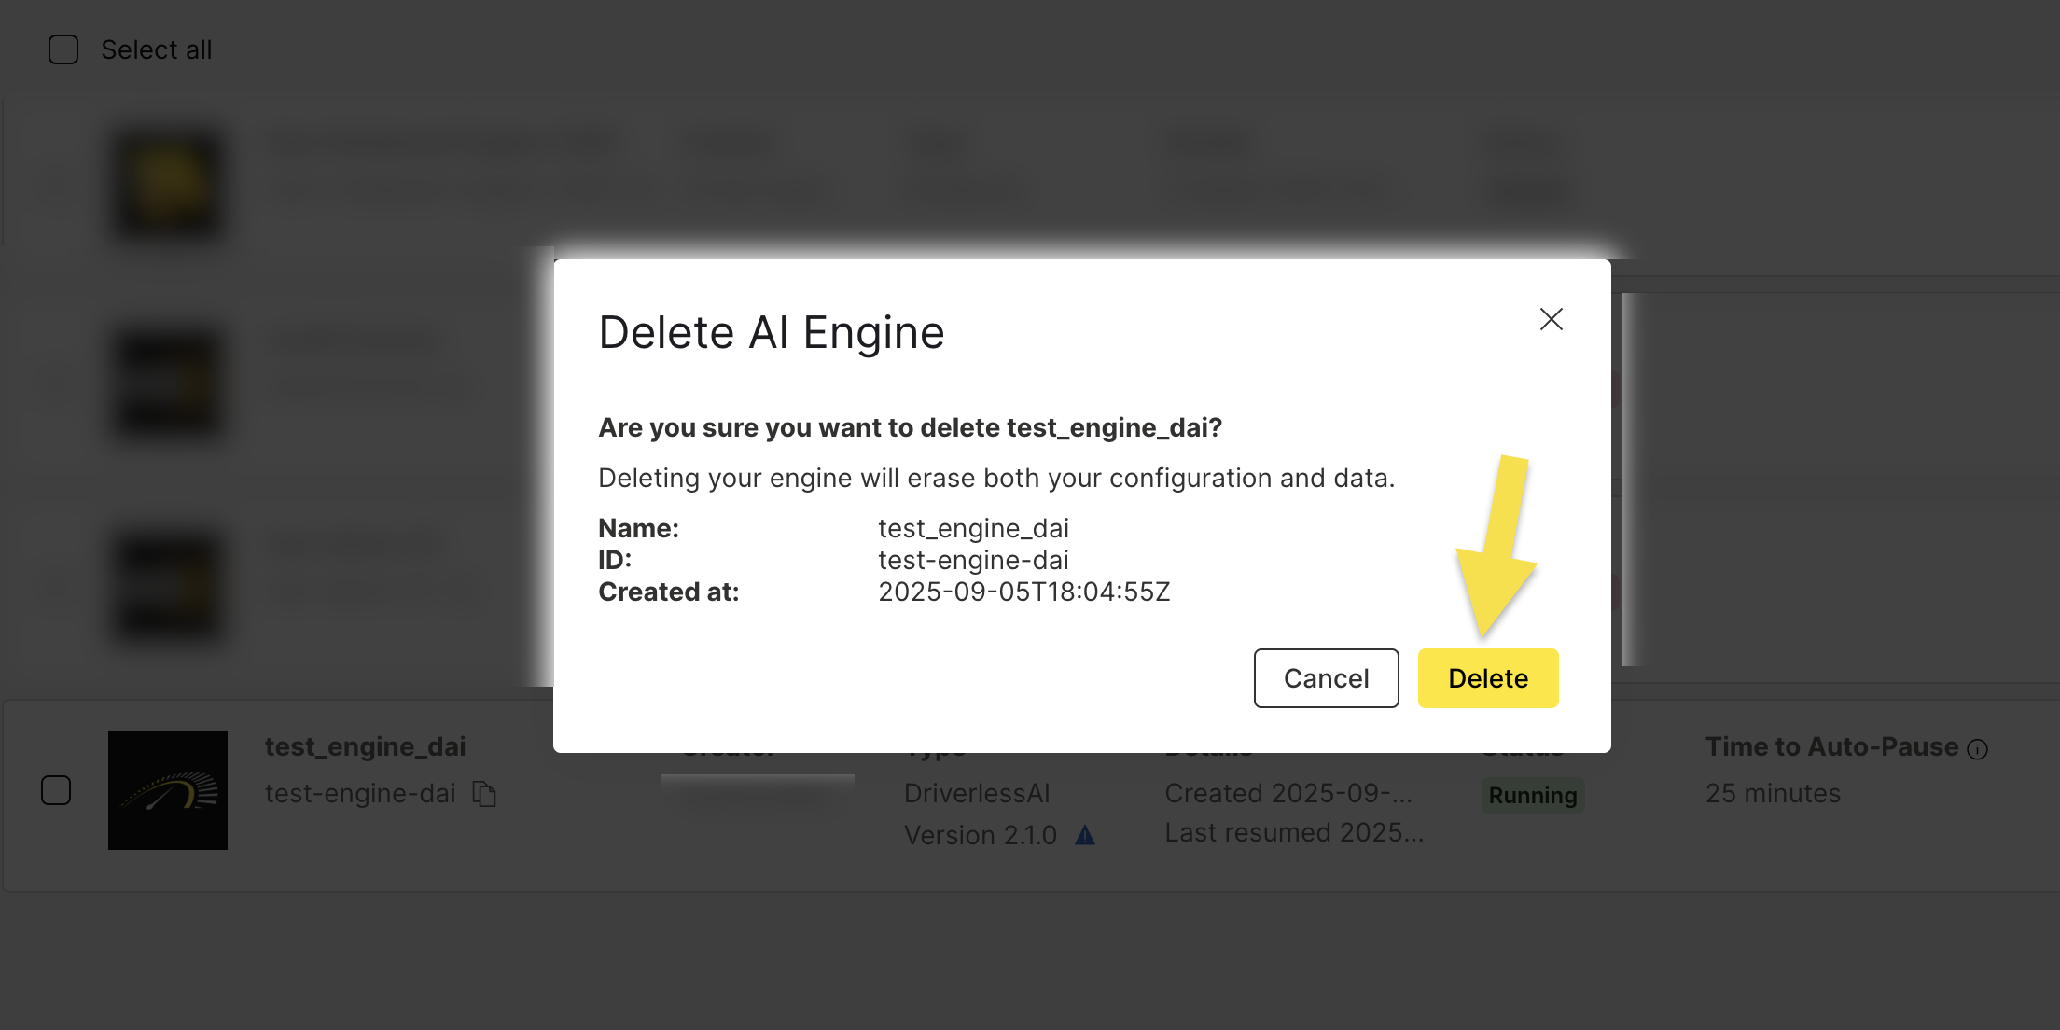Click the 25 minutes auto-pause value

coord(1773,794)
